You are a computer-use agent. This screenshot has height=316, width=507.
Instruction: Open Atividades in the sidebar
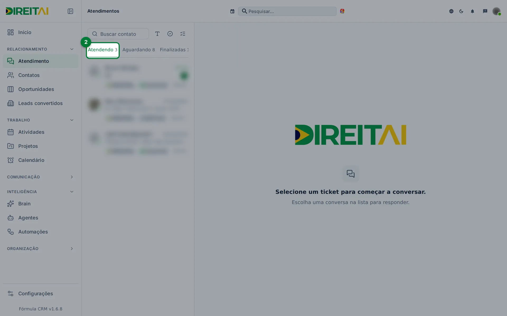[41, 132]
